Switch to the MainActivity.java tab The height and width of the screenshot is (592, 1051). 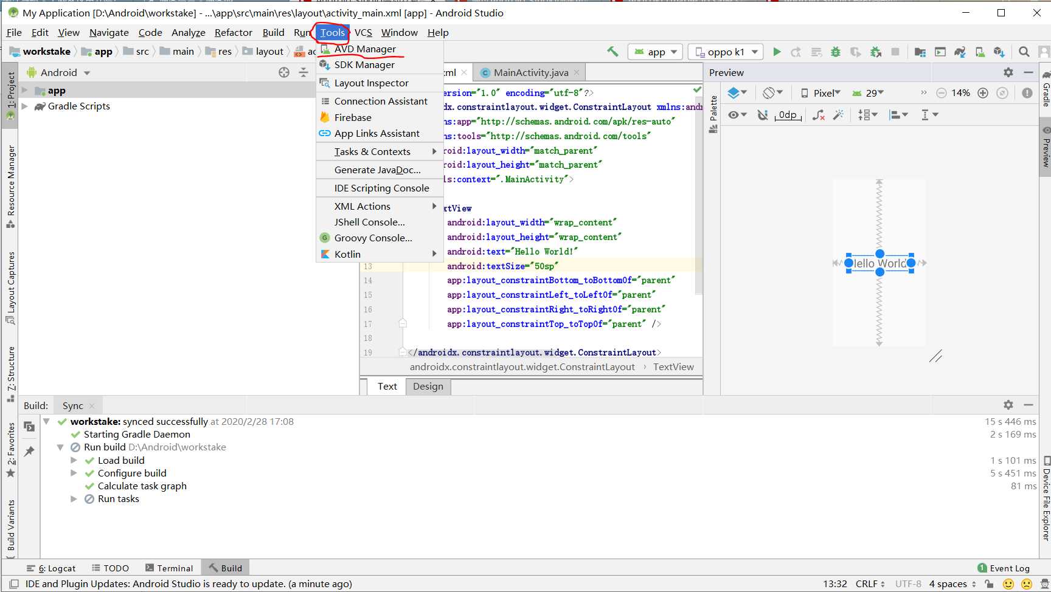point(530,73)
